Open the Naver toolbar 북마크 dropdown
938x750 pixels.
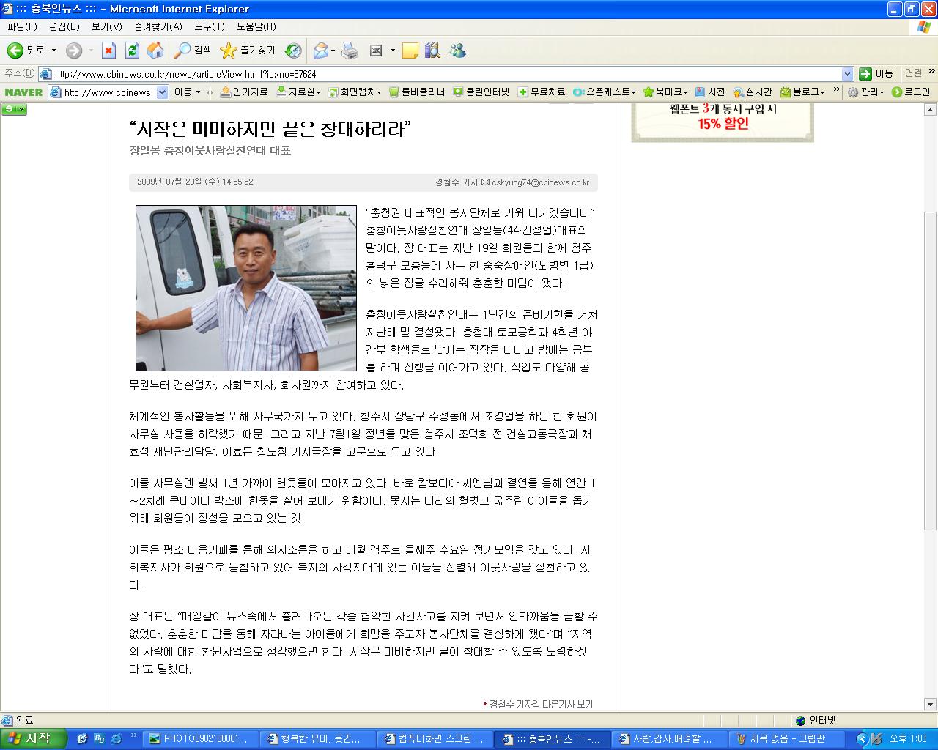point(666,92)
